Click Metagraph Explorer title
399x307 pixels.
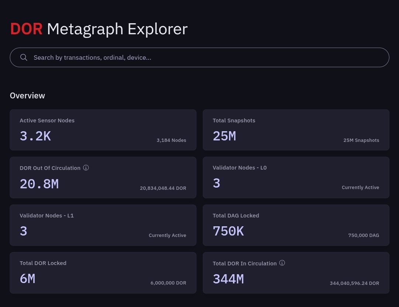[117, 29]
